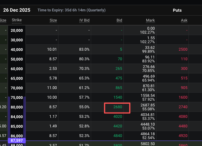The height and width of the screenshot is (146, 202).
Task: Click the put ask 2740
Action: point(183,107)
